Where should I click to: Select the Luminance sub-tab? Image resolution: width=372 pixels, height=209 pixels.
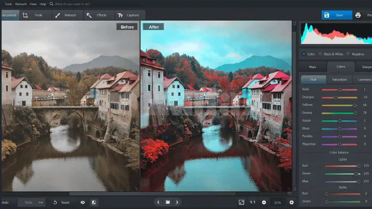pyautogui.click(x=362, y=79)
